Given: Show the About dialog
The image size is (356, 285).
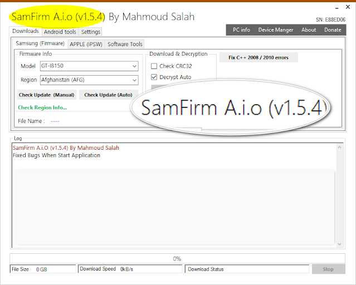Looking at the screenshot, I should tap(309, 30).
